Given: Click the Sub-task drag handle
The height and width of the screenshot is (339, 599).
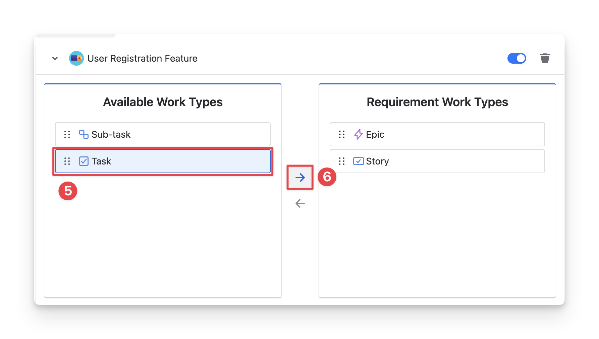Looking at the screenshot, I should click(67, 134).
